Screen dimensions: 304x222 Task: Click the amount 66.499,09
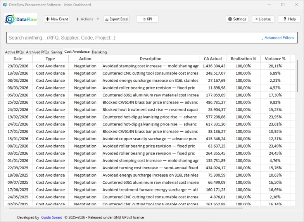tap(216, 182)
